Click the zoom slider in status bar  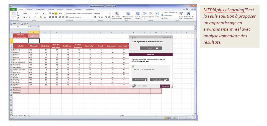pyautogui.click(x=185, y=118)
